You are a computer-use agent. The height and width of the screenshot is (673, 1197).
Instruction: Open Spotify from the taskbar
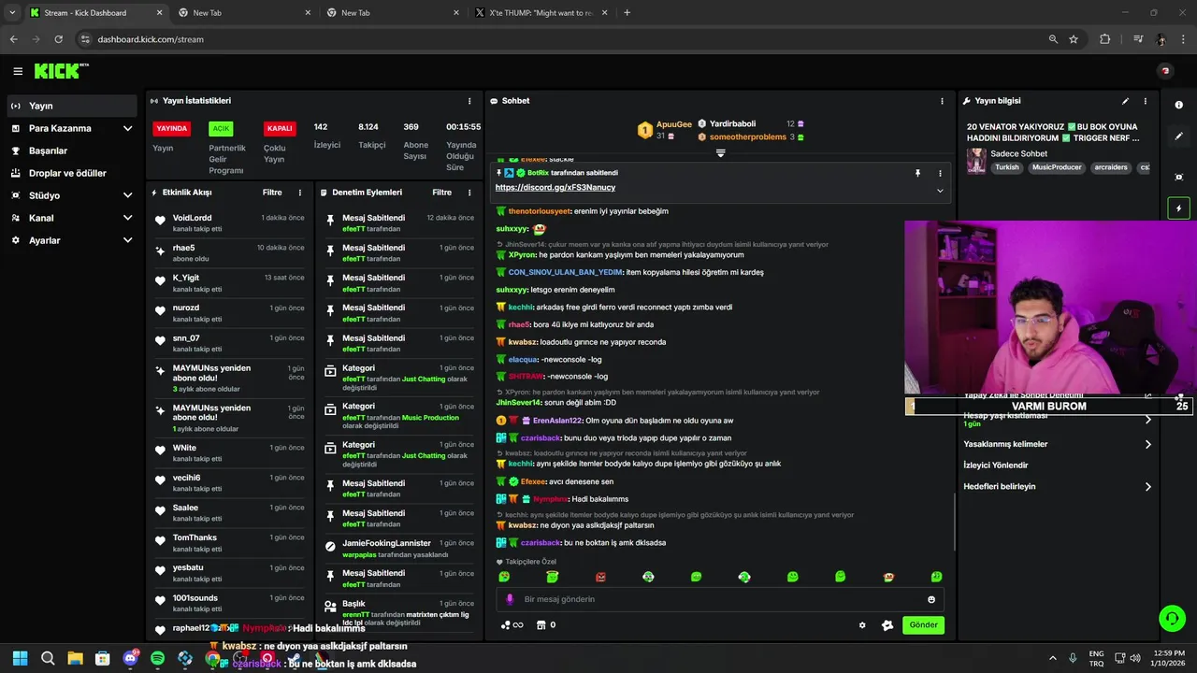[157, 658]
